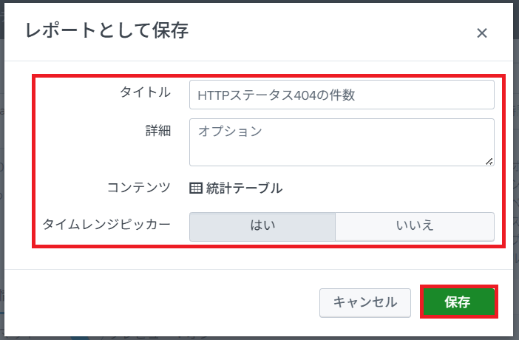This screenshot has width=519, height=340.
Task: Click the オプション placeholder text
Action: (x=230, y=132)
